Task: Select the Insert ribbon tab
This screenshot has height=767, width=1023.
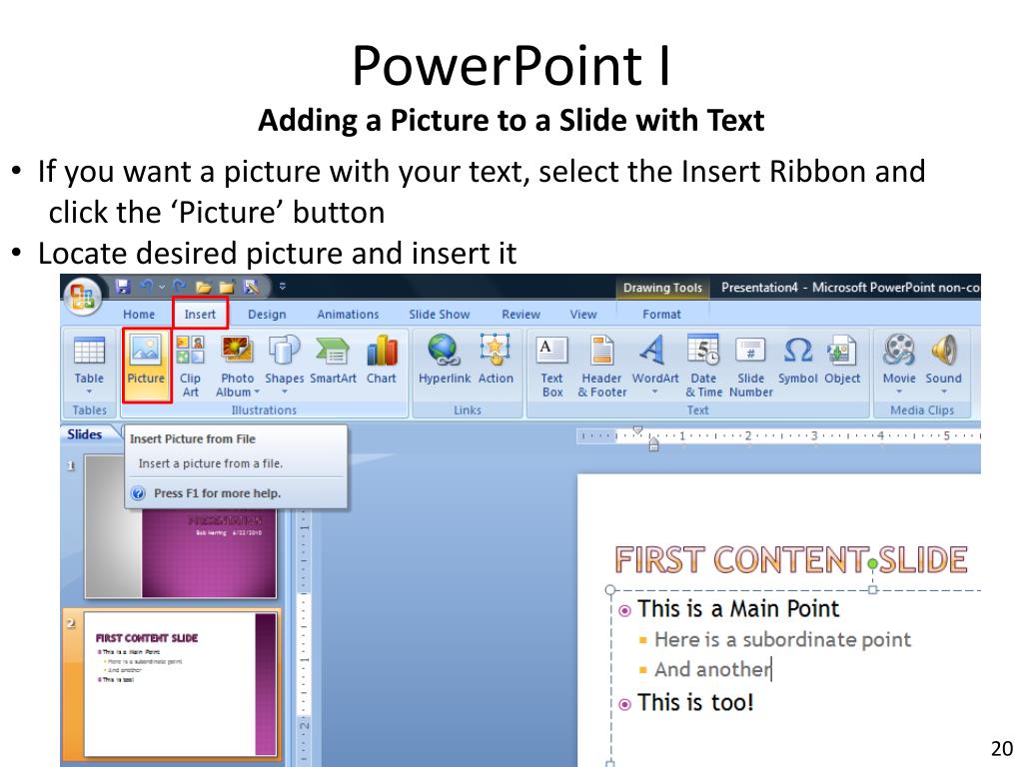Action: pos(200,315)
